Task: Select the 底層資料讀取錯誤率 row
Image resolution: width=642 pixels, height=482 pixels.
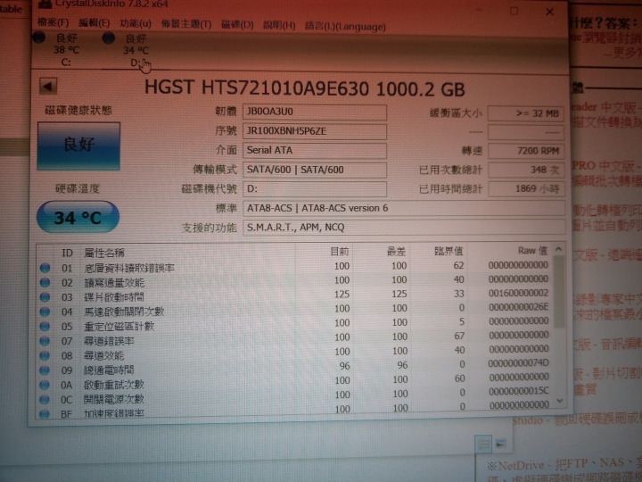Action: tap(294, 267)
